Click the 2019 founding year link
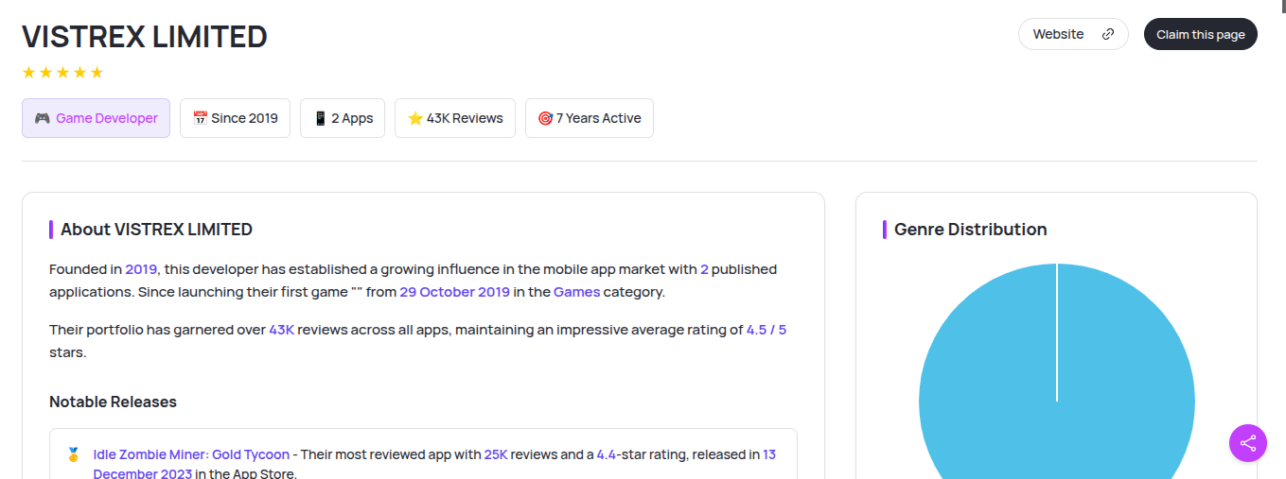The width and height of the screenshot is (1286, 479). coord(141,269)
